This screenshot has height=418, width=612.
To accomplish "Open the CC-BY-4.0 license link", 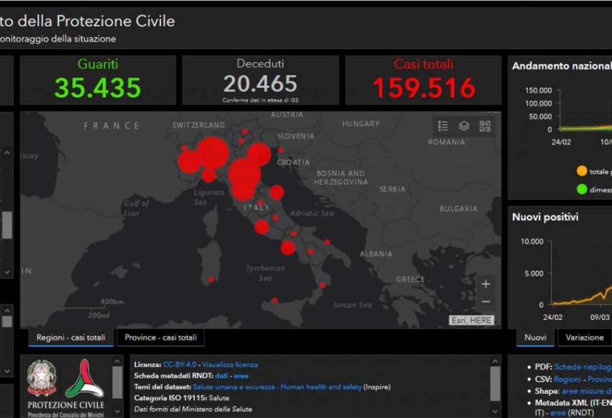I will pyautogui.click(x=179, y=365).
